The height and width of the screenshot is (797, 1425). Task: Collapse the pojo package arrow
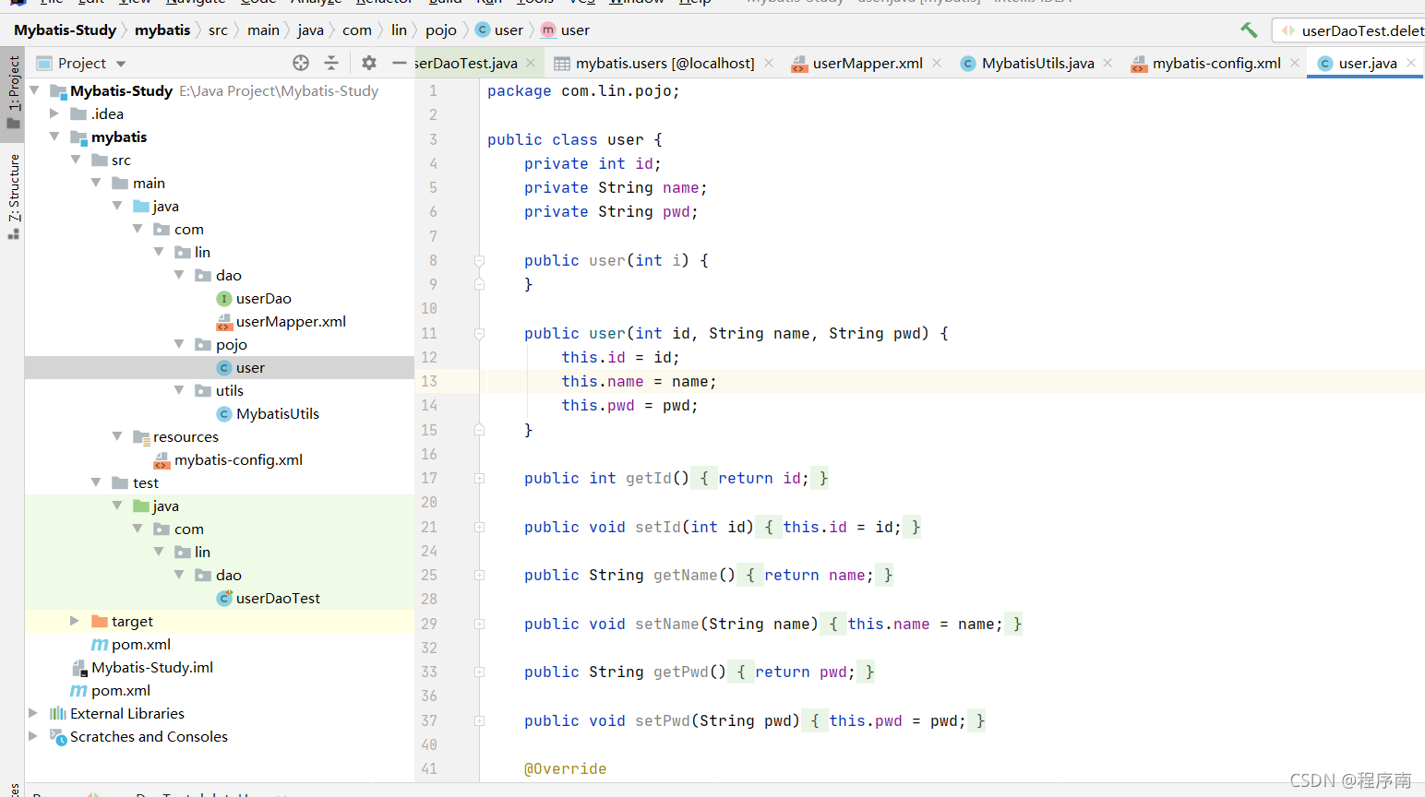pyautogui.click(x=179, y=344)
